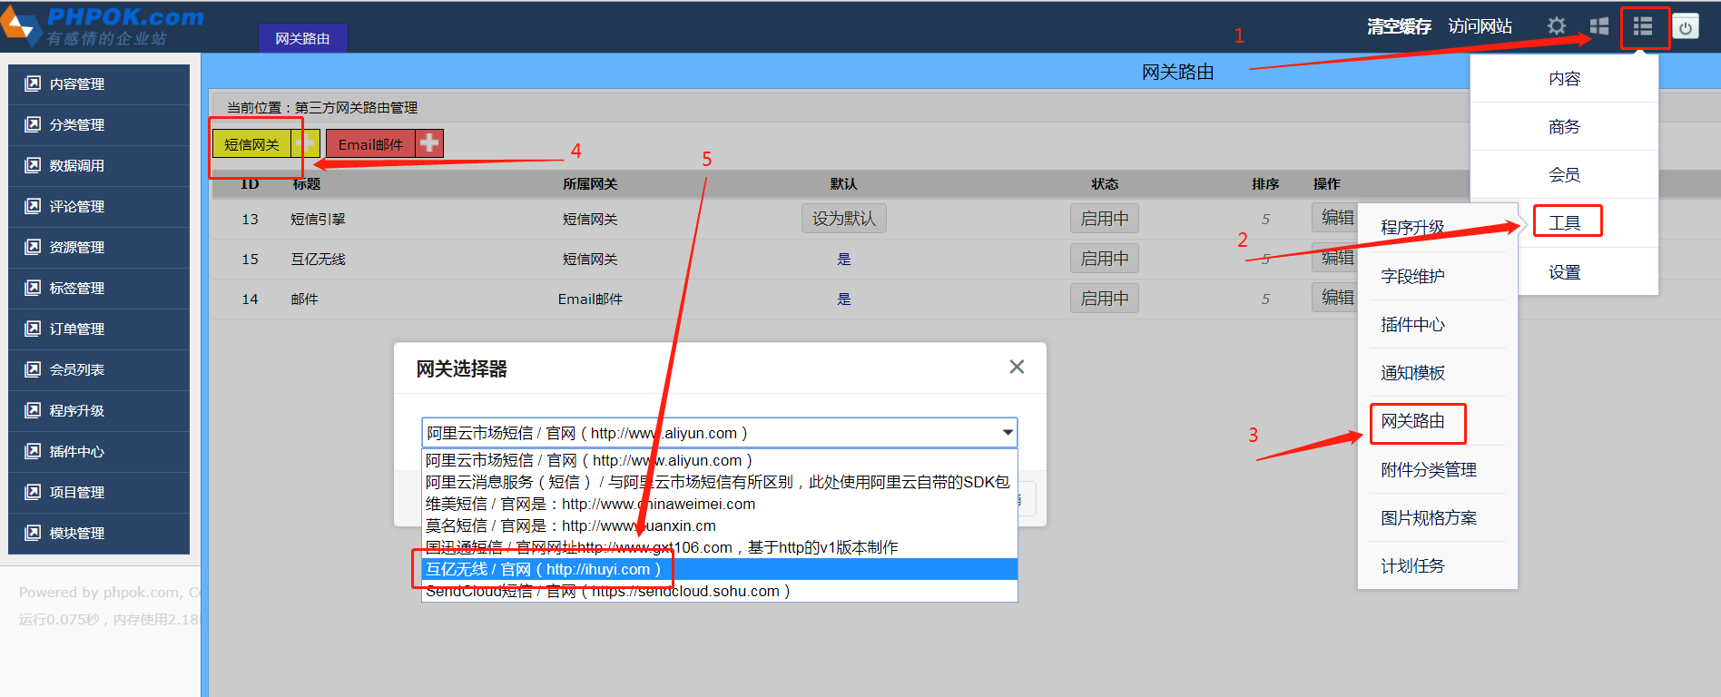Click the icon next to 分类管理
The image size is (1721, 697).
click(33, 124)
